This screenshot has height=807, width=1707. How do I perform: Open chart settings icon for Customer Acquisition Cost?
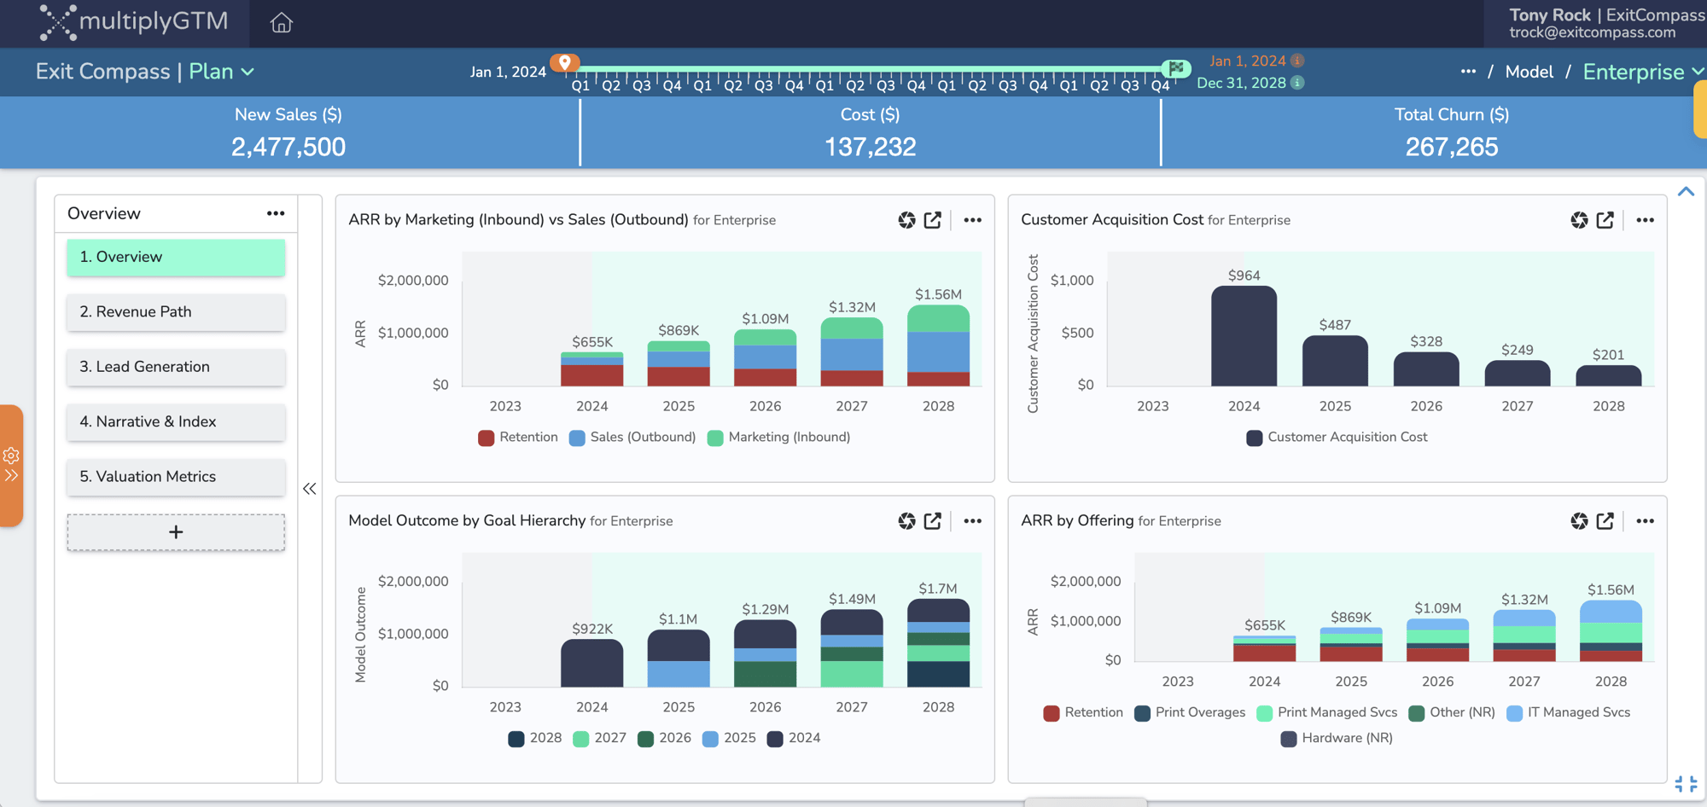pos(1579,220)
